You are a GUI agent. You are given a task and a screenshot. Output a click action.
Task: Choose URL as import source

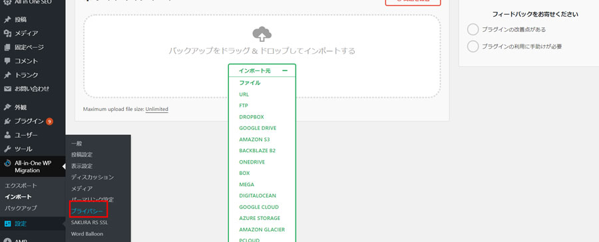click(x=244, y=94)
